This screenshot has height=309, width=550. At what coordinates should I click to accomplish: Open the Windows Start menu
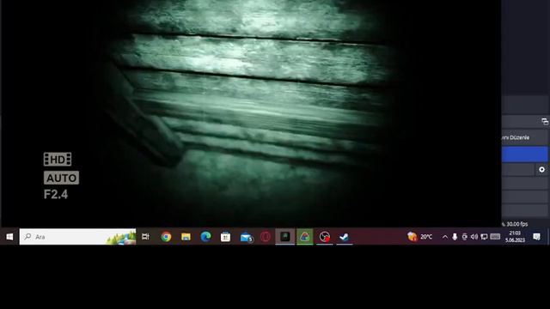pos(9,237)
